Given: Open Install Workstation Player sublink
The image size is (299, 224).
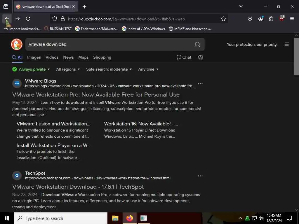Looking at the screenshot, I should [x=54, y=145].
